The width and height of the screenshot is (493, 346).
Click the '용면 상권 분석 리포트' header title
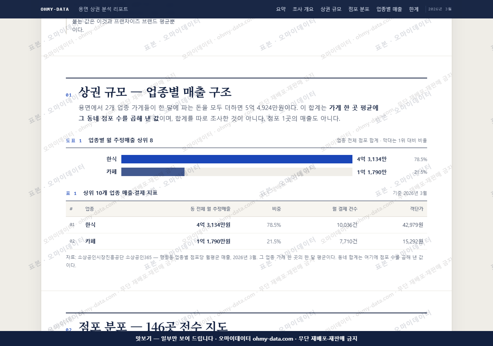pyautogui.click(x=103, y=9)
